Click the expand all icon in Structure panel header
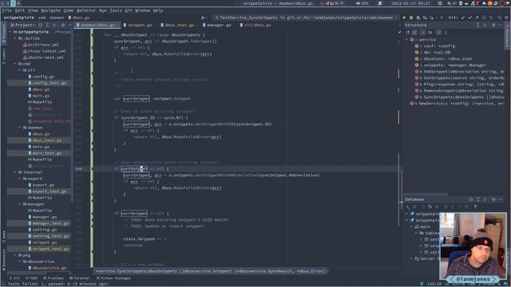Screen dimensions: 511x287 pos(477,25)
